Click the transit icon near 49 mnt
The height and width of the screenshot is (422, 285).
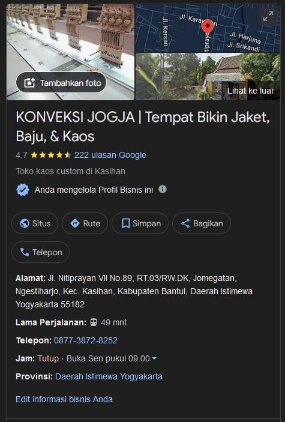[94, 322]
